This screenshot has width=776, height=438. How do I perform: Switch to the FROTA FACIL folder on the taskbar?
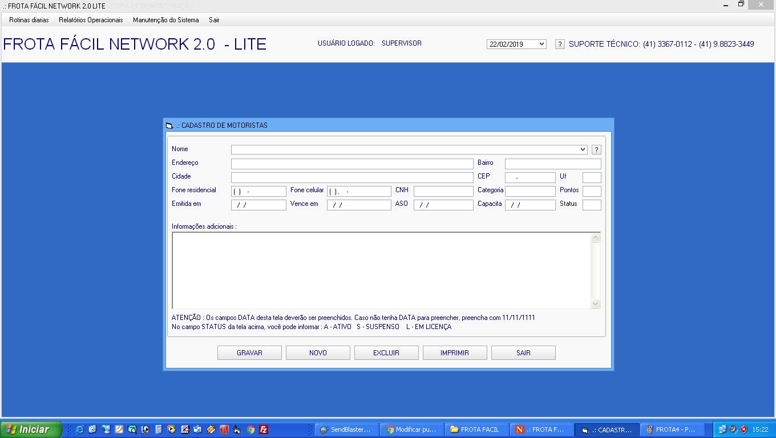tap(477, 429)
